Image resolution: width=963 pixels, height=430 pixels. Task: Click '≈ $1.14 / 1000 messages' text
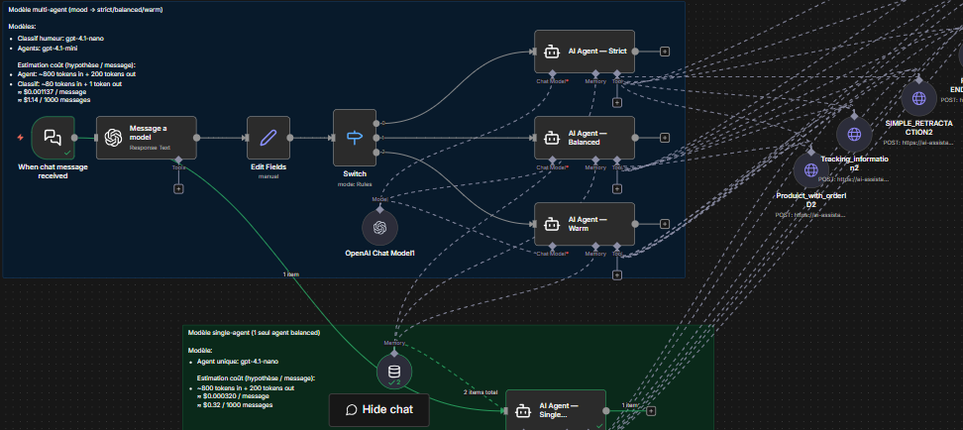[x=53, y=99]
